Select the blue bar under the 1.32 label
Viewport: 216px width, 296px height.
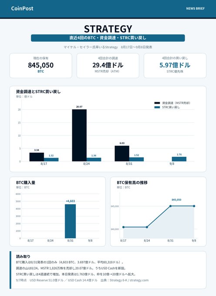coord(51,160)
